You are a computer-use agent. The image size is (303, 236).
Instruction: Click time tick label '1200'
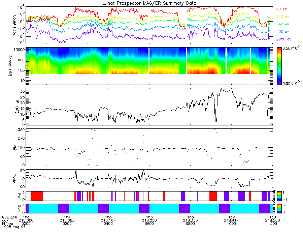coord(273,224)
